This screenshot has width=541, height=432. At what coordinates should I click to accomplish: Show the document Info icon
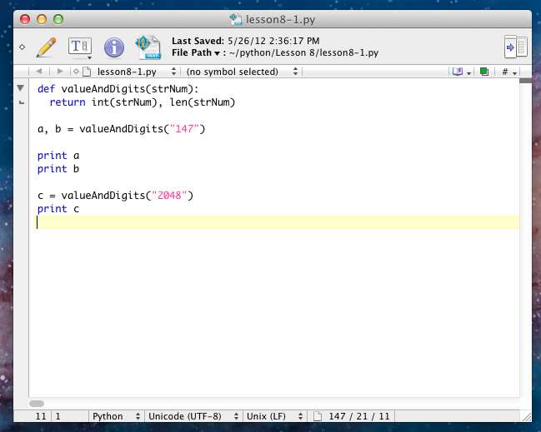(114, 47)
